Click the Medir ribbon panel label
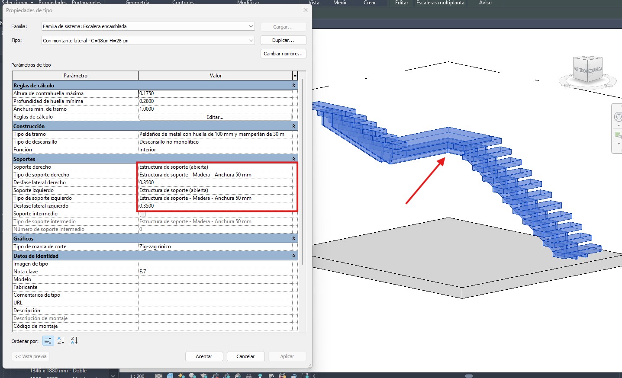This screenshot has width=622, height=378. [340, 3]
